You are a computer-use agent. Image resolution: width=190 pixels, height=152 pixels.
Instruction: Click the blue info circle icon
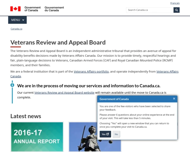coord(12,85)
